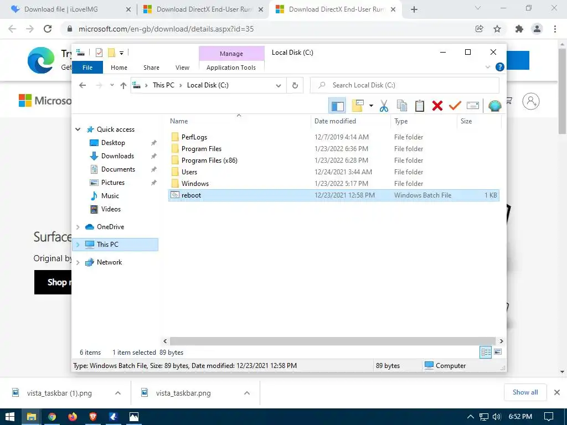567x425 pixels.
Task: Open Desktop in Quick access
Action: 113,143
